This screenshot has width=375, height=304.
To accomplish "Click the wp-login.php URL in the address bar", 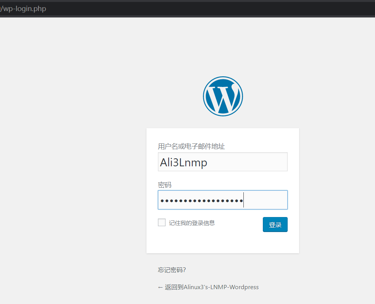I will (23, 9).
